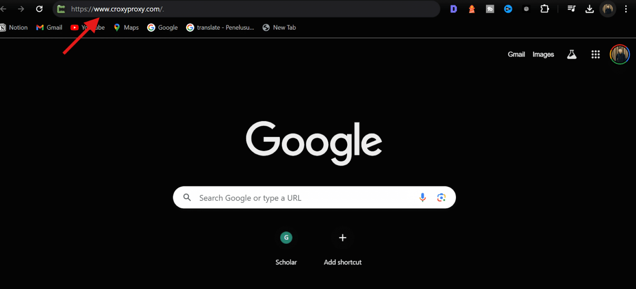Viewport: 636px width, 289px height.
Task: Go to Gmail from top-right link
Action: [x=516, y=54]
